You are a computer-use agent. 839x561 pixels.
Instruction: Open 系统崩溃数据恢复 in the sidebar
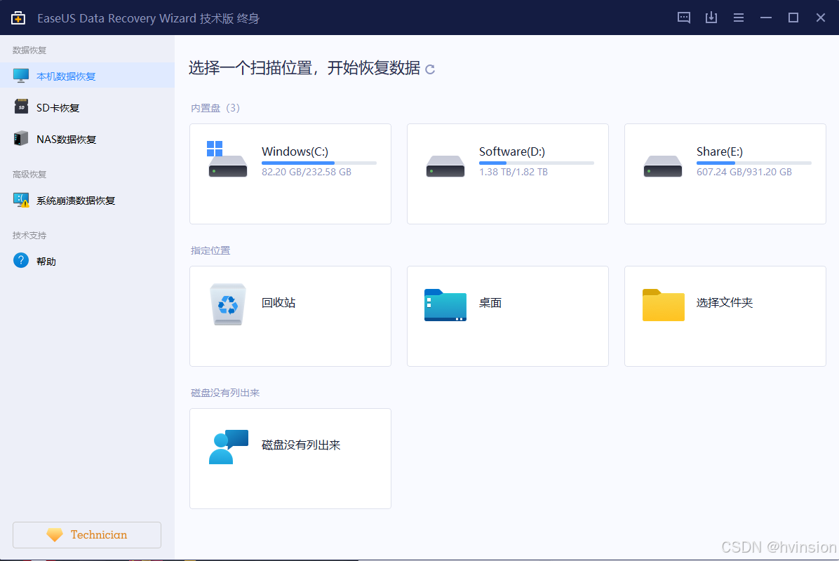coord(87,201)
